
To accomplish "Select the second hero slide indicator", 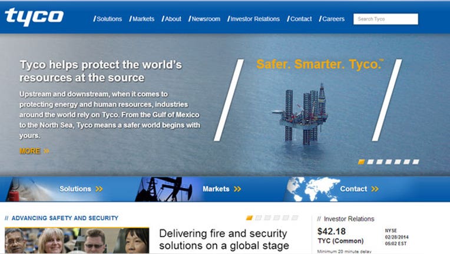I will point(370,162).
